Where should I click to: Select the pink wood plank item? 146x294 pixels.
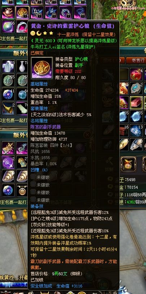click(136, 103)
